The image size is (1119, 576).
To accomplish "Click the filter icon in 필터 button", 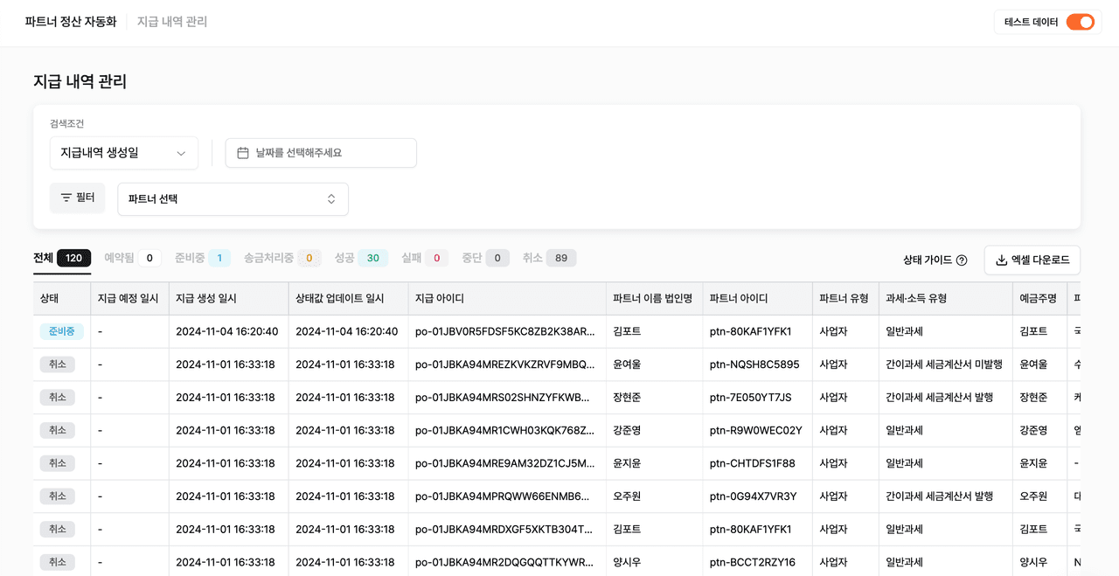I will pyautogui.click(x=66, y=198).
